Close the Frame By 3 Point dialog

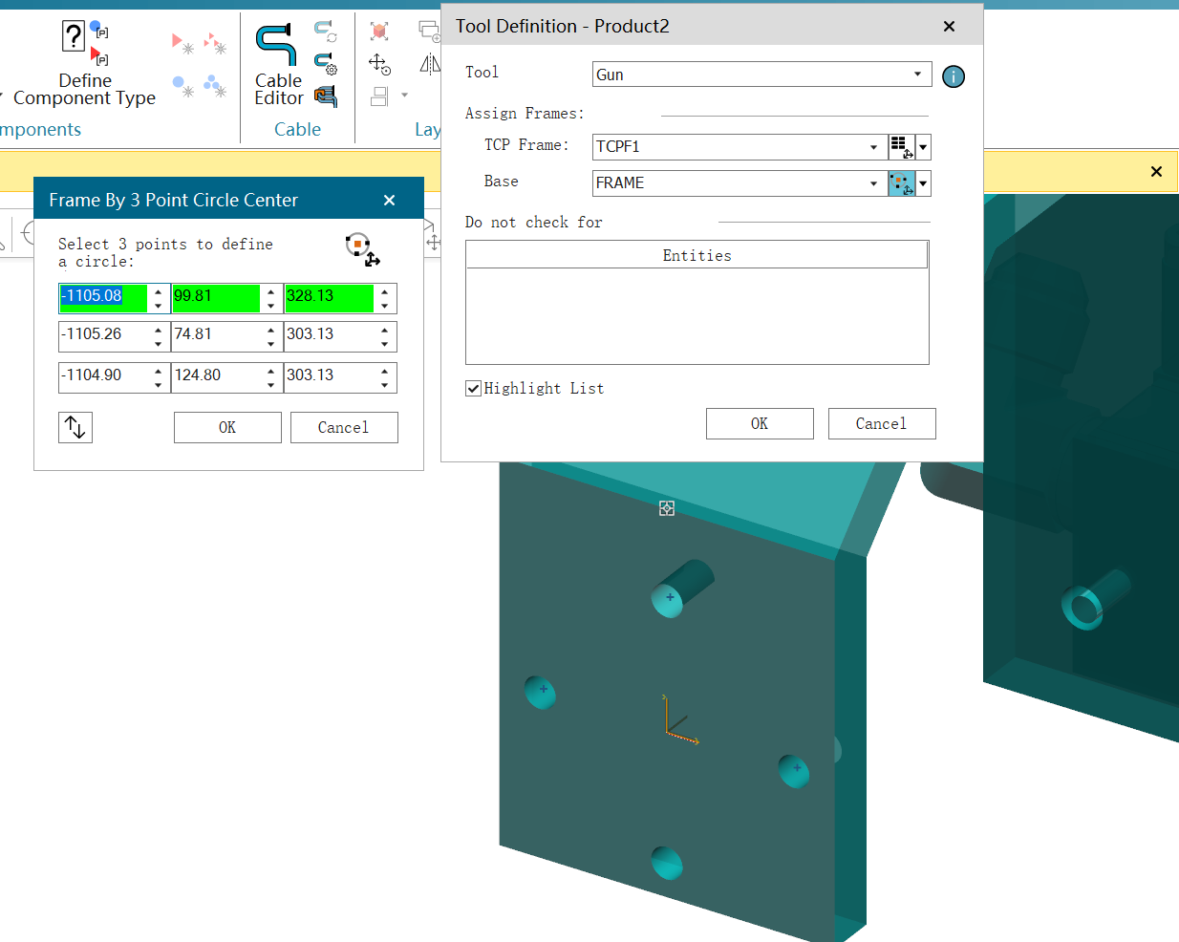point(389,200)
